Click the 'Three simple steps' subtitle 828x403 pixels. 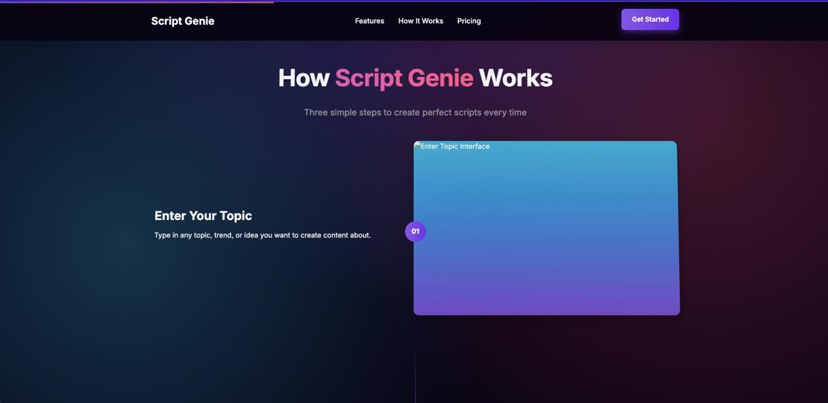click(x=415, y=112)
